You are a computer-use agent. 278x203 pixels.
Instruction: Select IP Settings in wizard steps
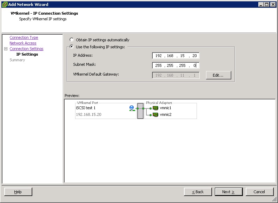[x=27, y=54]
